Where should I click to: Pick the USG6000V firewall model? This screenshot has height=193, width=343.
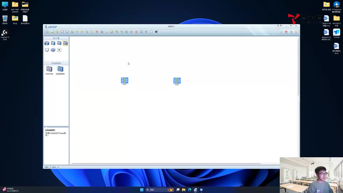[x=60, y=70]
